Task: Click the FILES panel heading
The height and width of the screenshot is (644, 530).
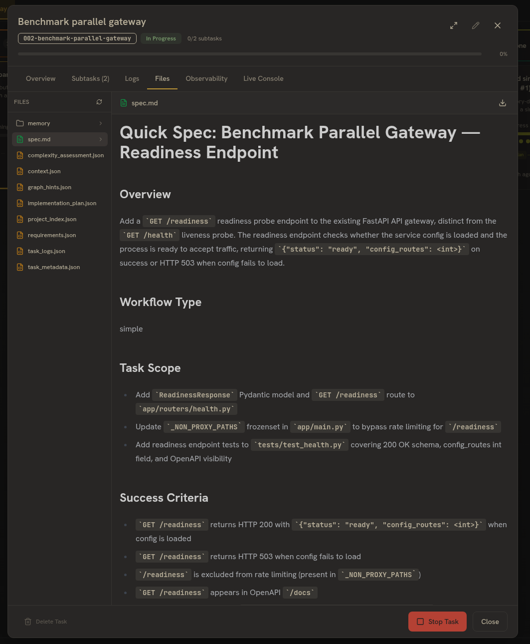Action: point(21,102)
